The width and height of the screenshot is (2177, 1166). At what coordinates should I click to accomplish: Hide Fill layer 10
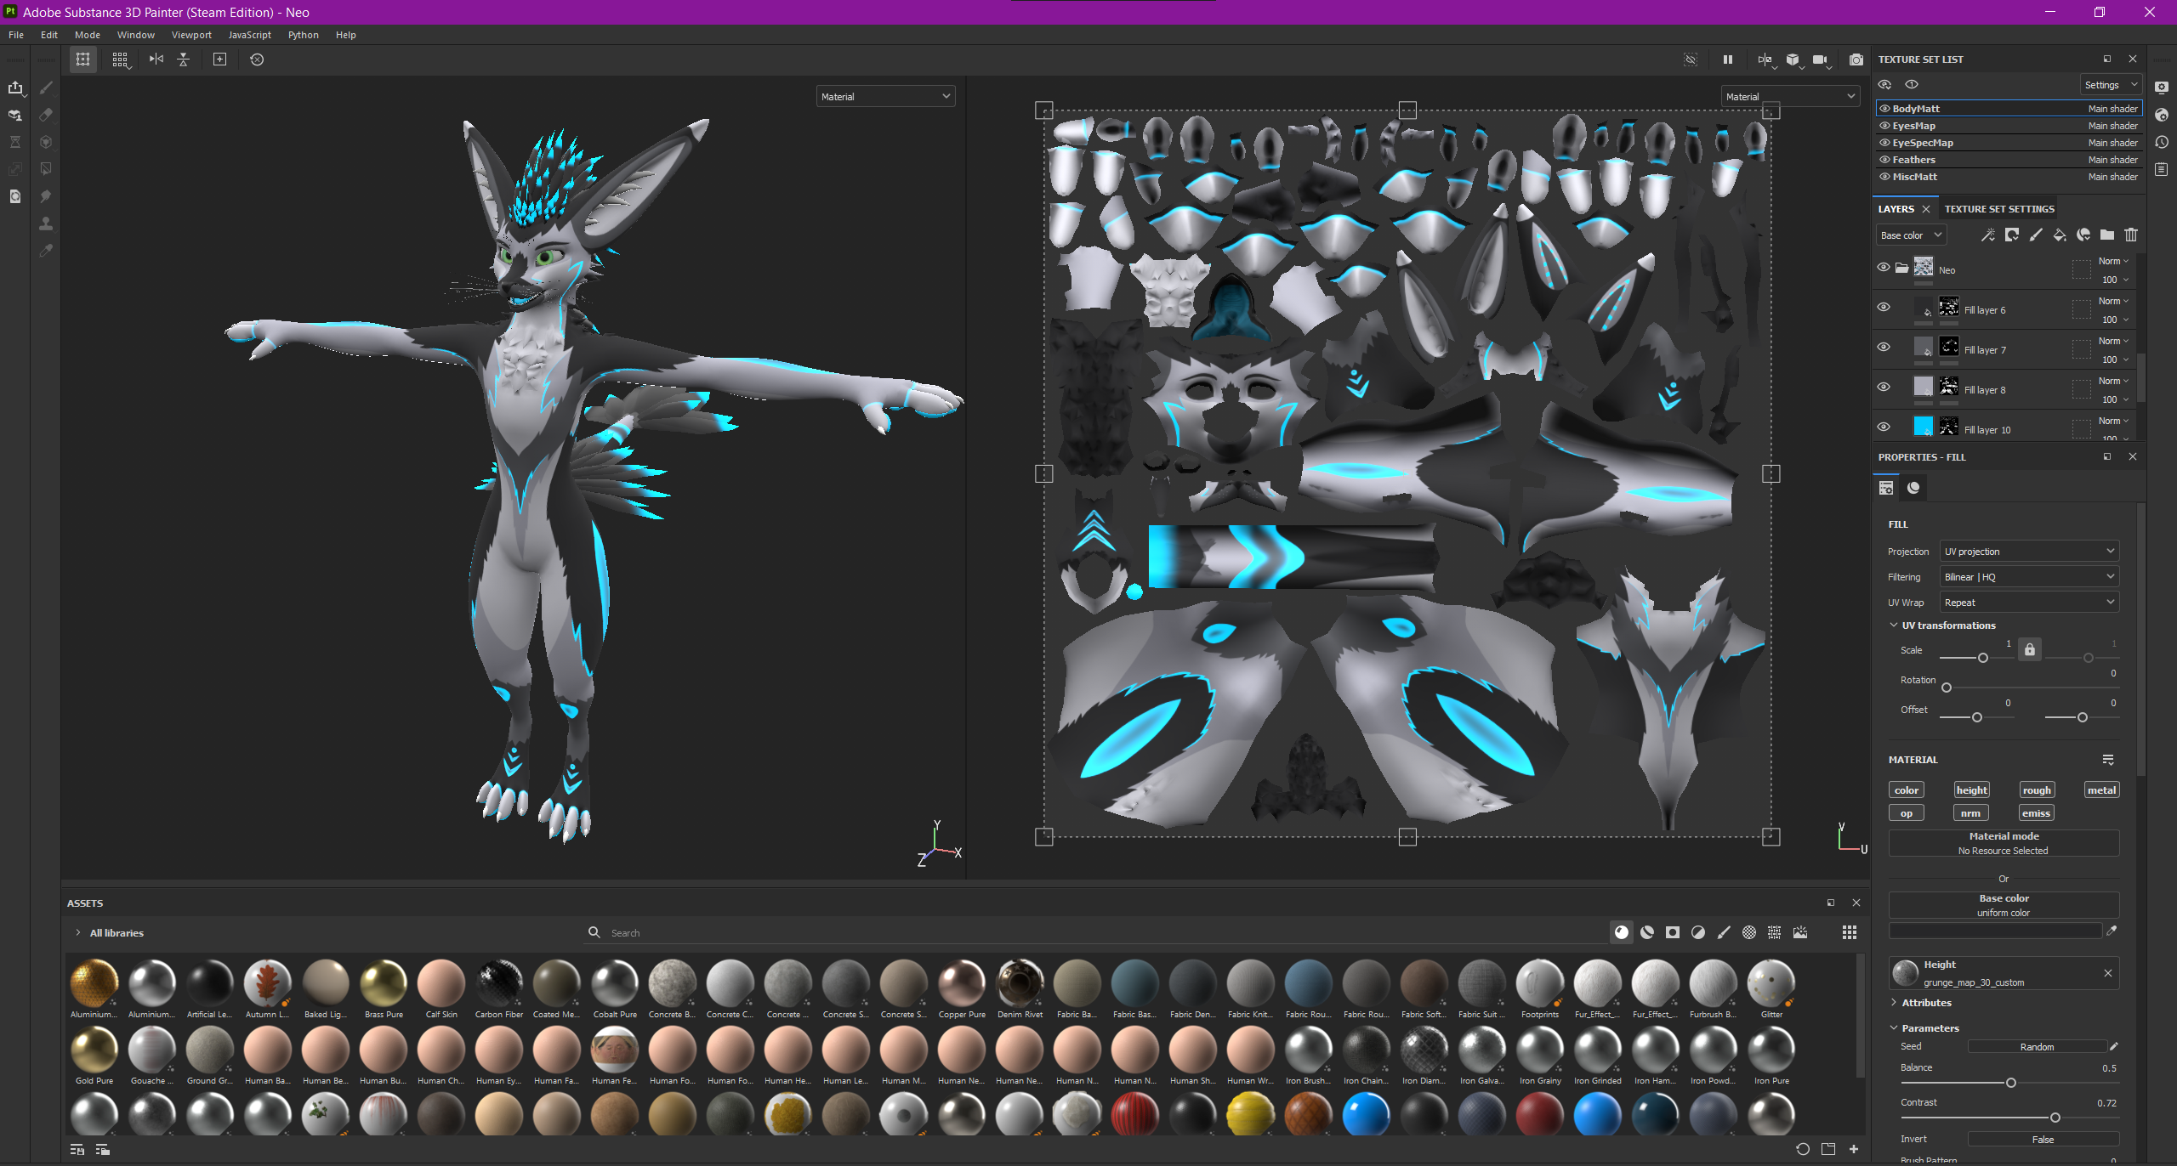(x=1884, y=427)
